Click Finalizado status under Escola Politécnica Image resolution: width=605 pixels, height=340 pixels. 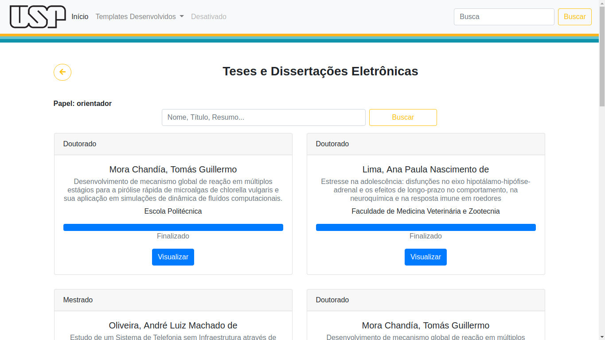[173, 236]
